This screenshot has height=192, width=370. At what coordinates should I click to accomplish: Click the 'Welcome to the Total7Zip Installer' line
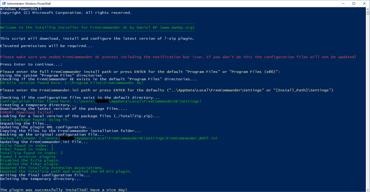(x=97, y=28)
